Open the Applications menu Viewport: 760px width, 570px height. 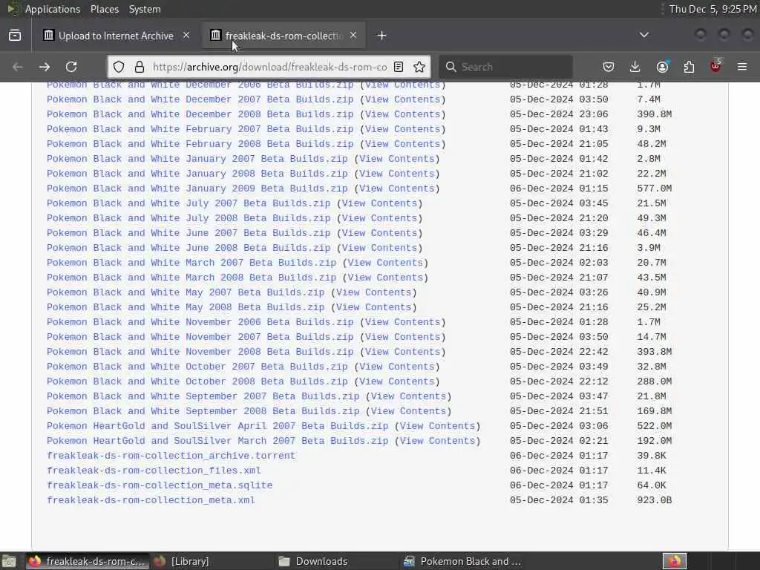[53, 9]
